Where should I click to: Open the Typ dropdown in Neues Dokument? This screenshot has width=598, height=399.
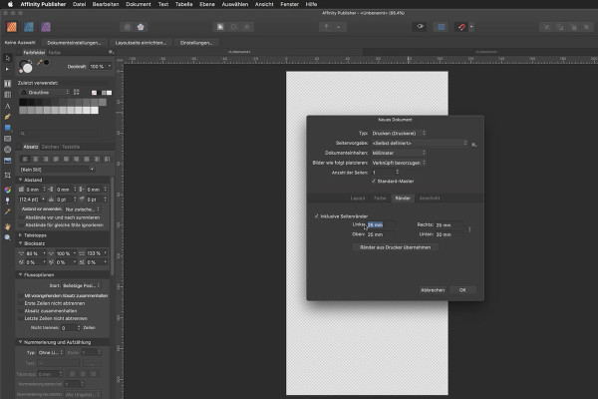399,134
